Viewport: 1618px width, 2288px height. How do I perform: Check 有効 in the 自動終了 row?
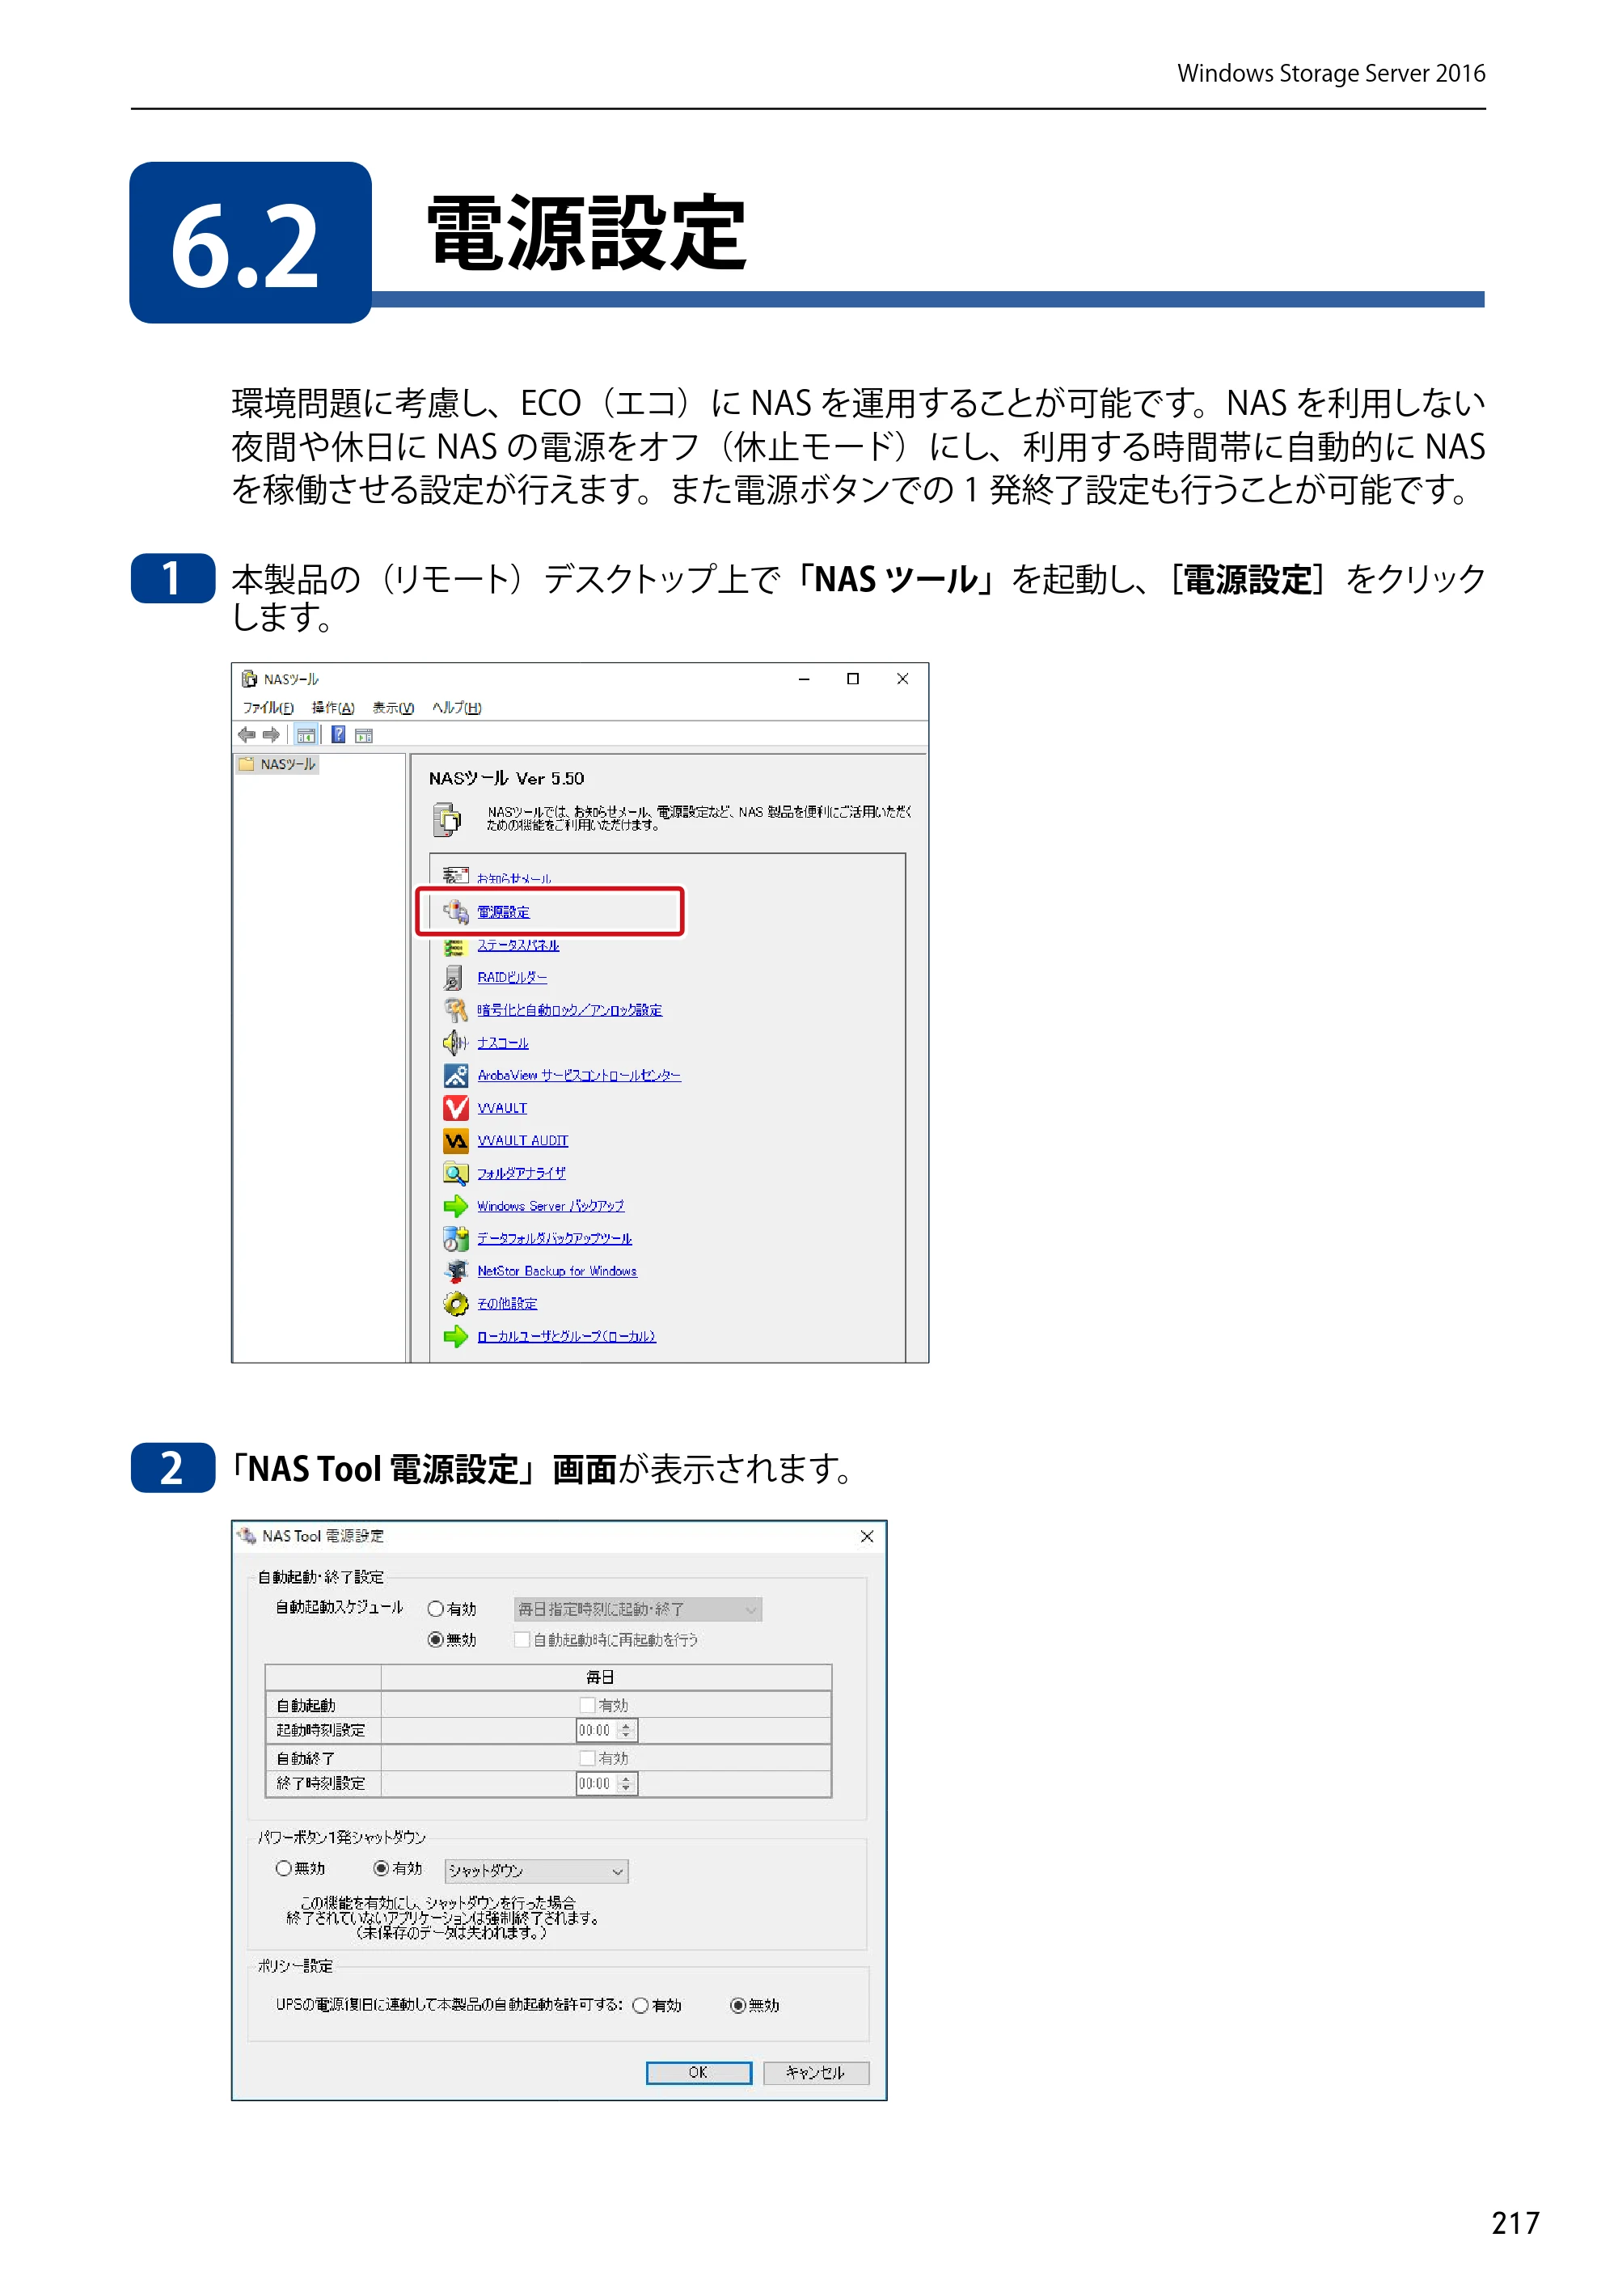tap(588, 1758)
